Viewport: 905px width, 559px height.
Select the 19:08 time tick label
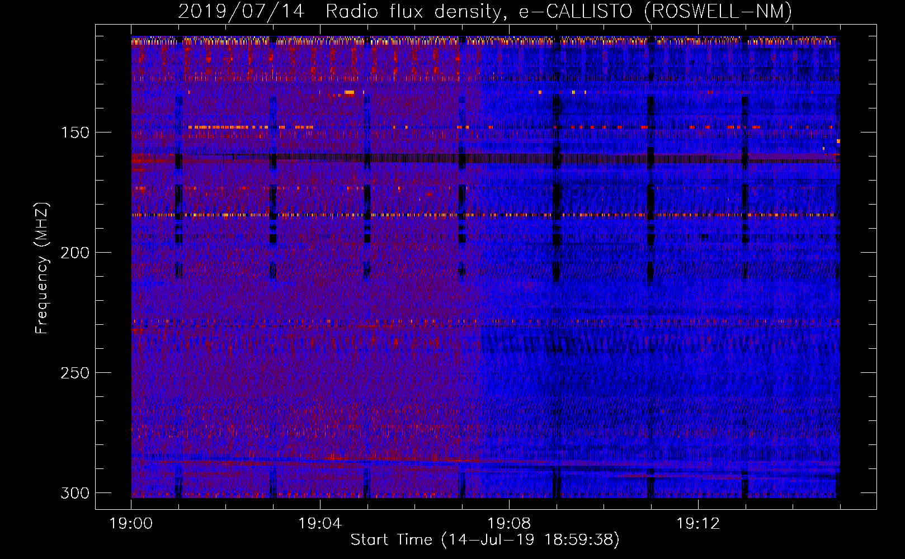point(509,524)
